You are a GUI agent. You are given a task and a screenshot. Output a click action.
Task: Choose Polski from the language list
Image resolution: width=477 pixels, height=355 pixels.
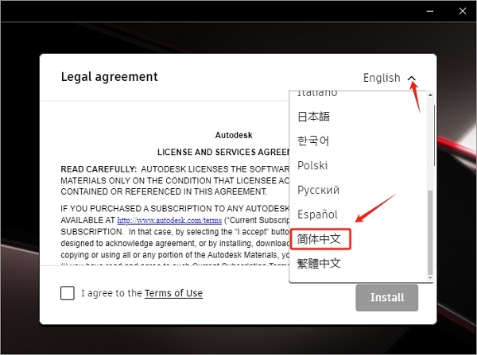[x=312, y=165]
